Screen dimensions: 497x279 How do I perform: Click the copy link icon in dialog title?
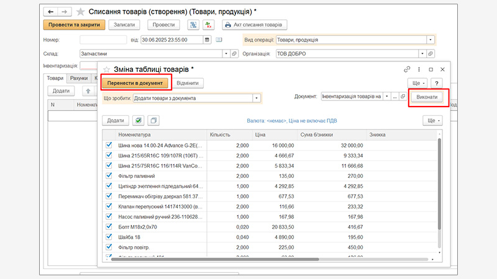(x=408, y=69)
